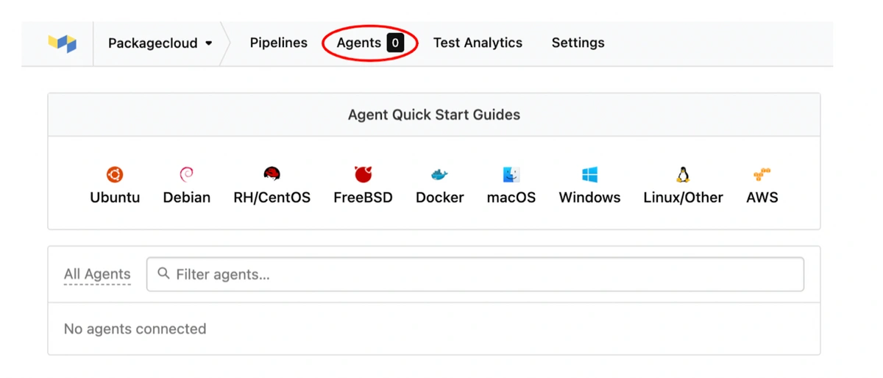Click the FreeBSD daemon icon
This screenshot has width=883, height=378.
363,174
